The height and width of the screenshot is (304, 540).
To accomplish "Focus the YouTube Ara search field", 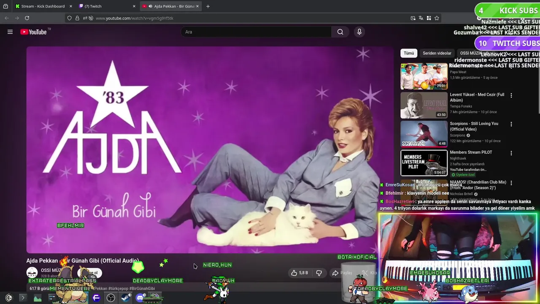I will pyautogui.click(x=256, y=32).
